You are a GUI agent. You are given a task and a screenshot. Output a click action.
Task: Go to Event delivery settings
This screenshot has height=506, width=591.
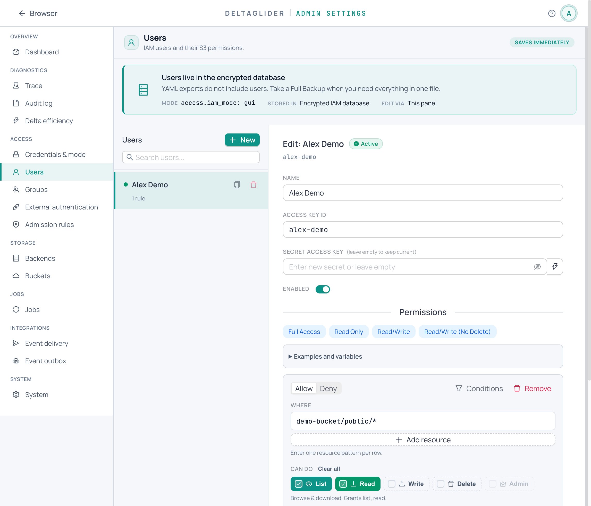(x=57, y=343)
